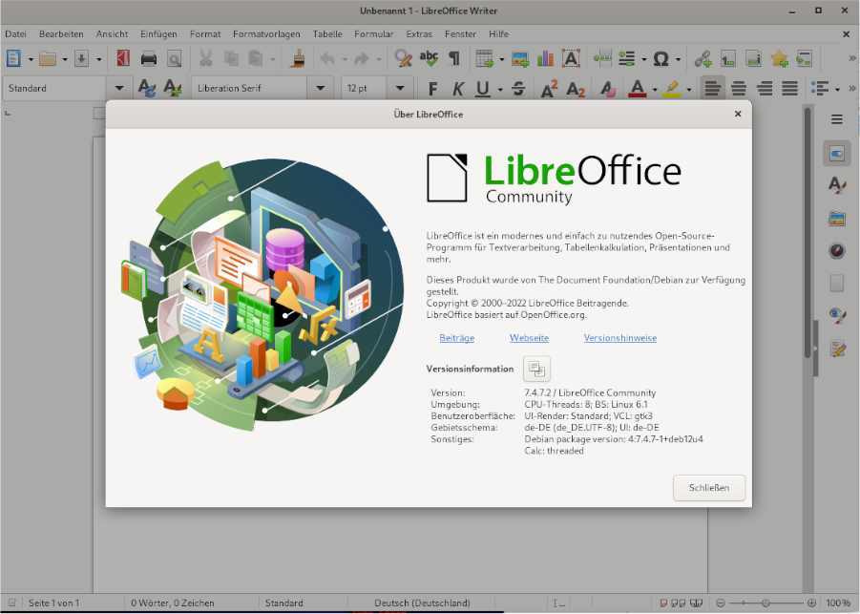Expand the special character dropdown arrow
The image size is (860, 614).
coord(678,59)
